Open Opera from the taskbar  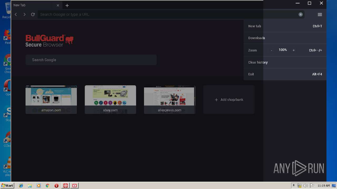click(56, 186)
